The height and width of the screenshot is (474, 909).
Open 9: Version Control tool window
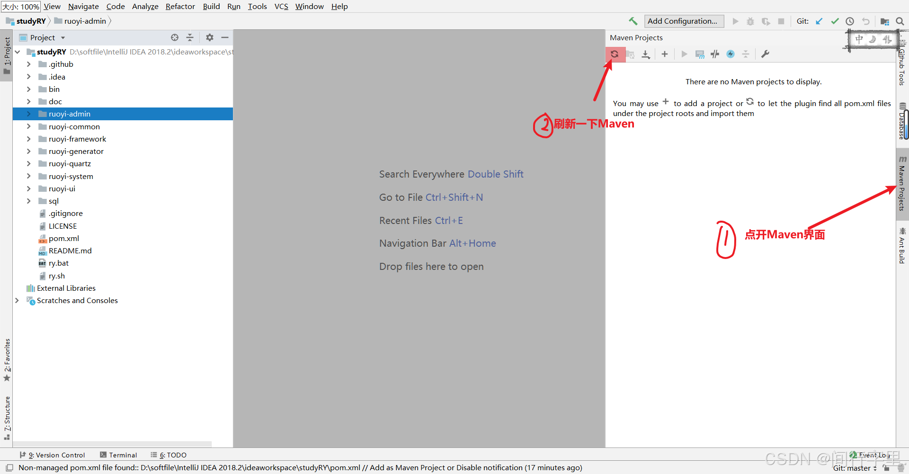coord(53,455)
